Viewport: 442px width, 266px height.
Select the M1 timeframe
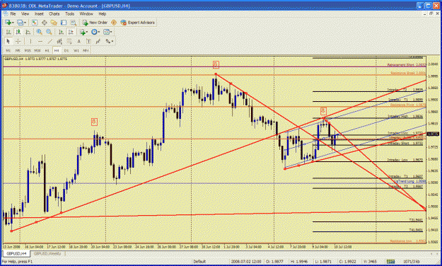(8, 50)
